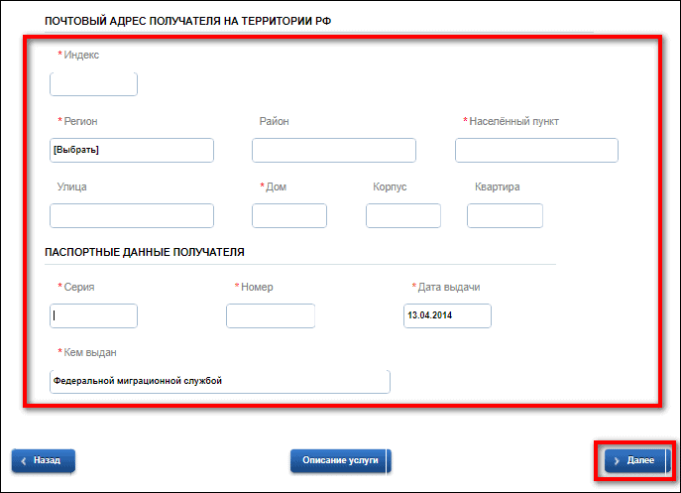Click the Индекс label text
The width and height of the screenshot is (681, 493).
81,55
